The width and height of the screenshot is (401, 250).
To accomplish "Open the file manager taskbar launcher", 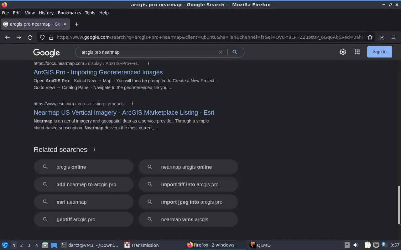I will [x=45, y=245].
